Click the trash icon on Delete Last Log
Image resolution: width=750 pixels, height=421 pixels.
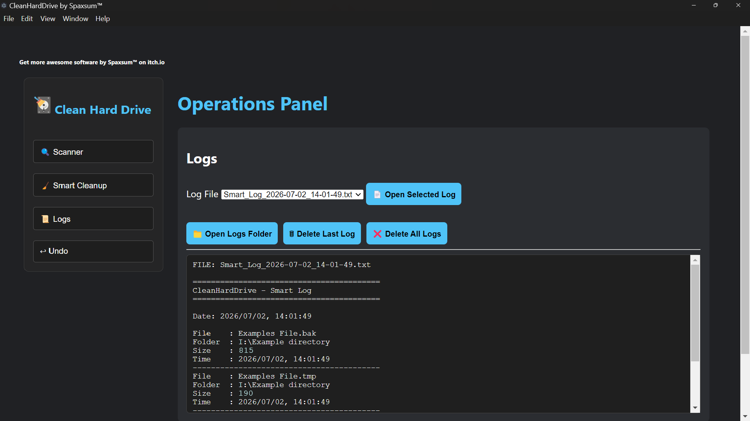pyautogui.click(x=291, y=234)
